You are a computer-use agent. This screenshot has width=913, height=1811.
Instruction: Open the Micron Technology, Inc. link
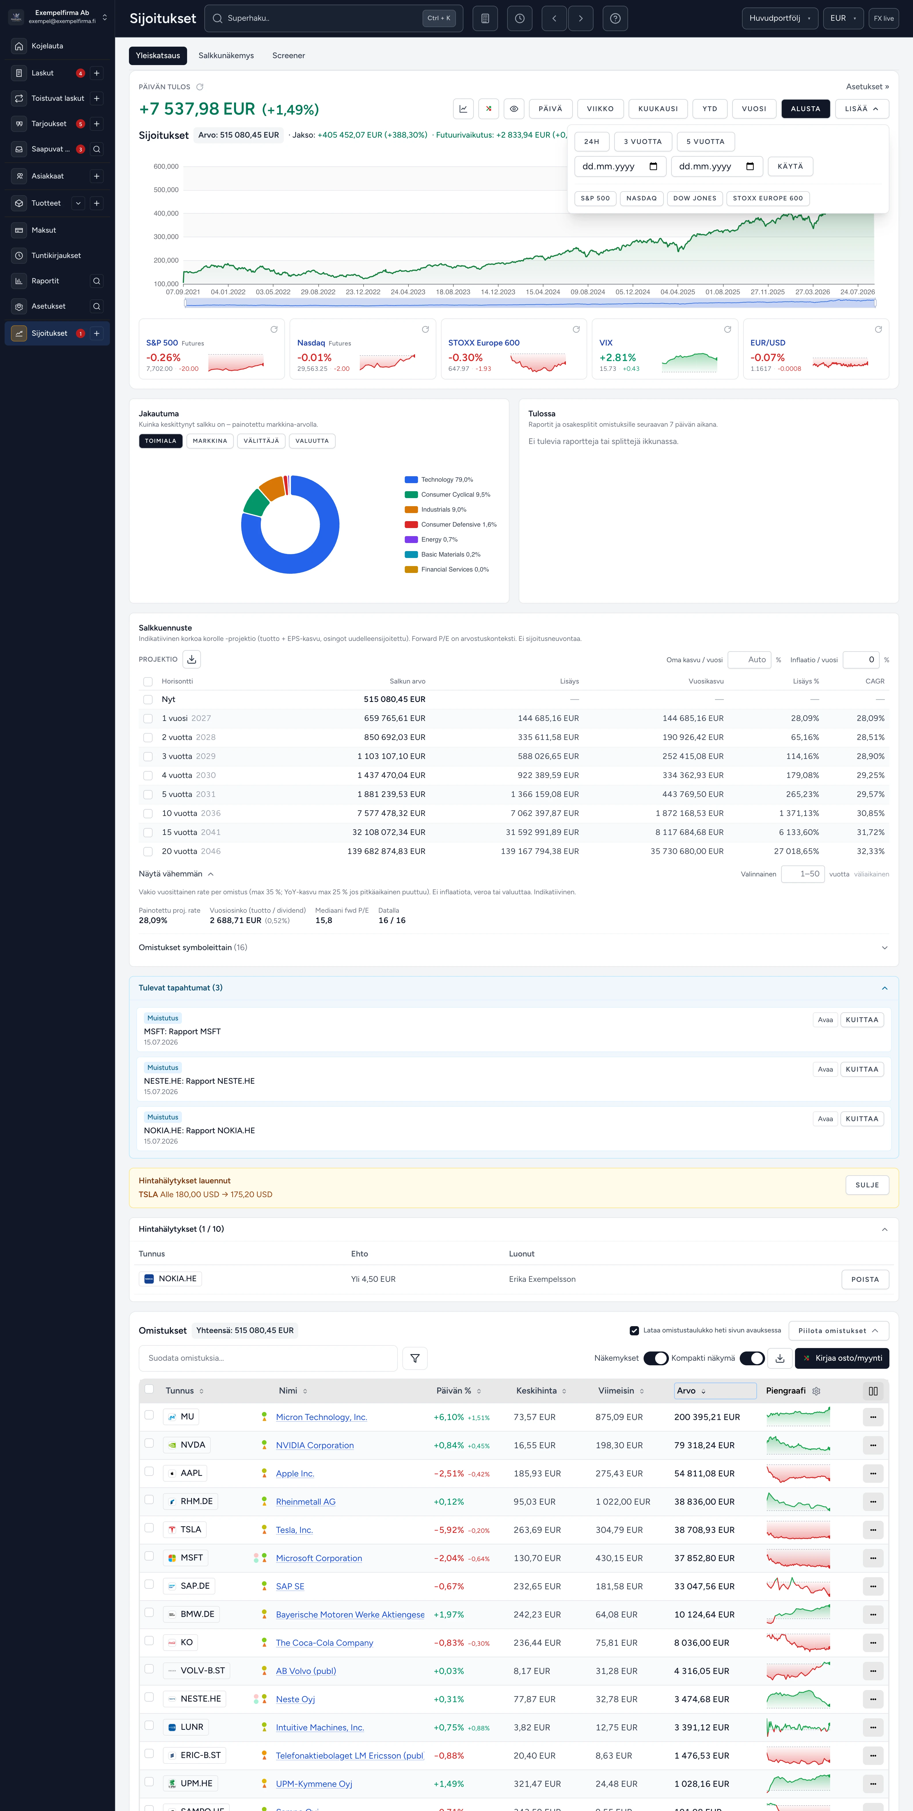pyautogui.click(x=321, y=1417)
